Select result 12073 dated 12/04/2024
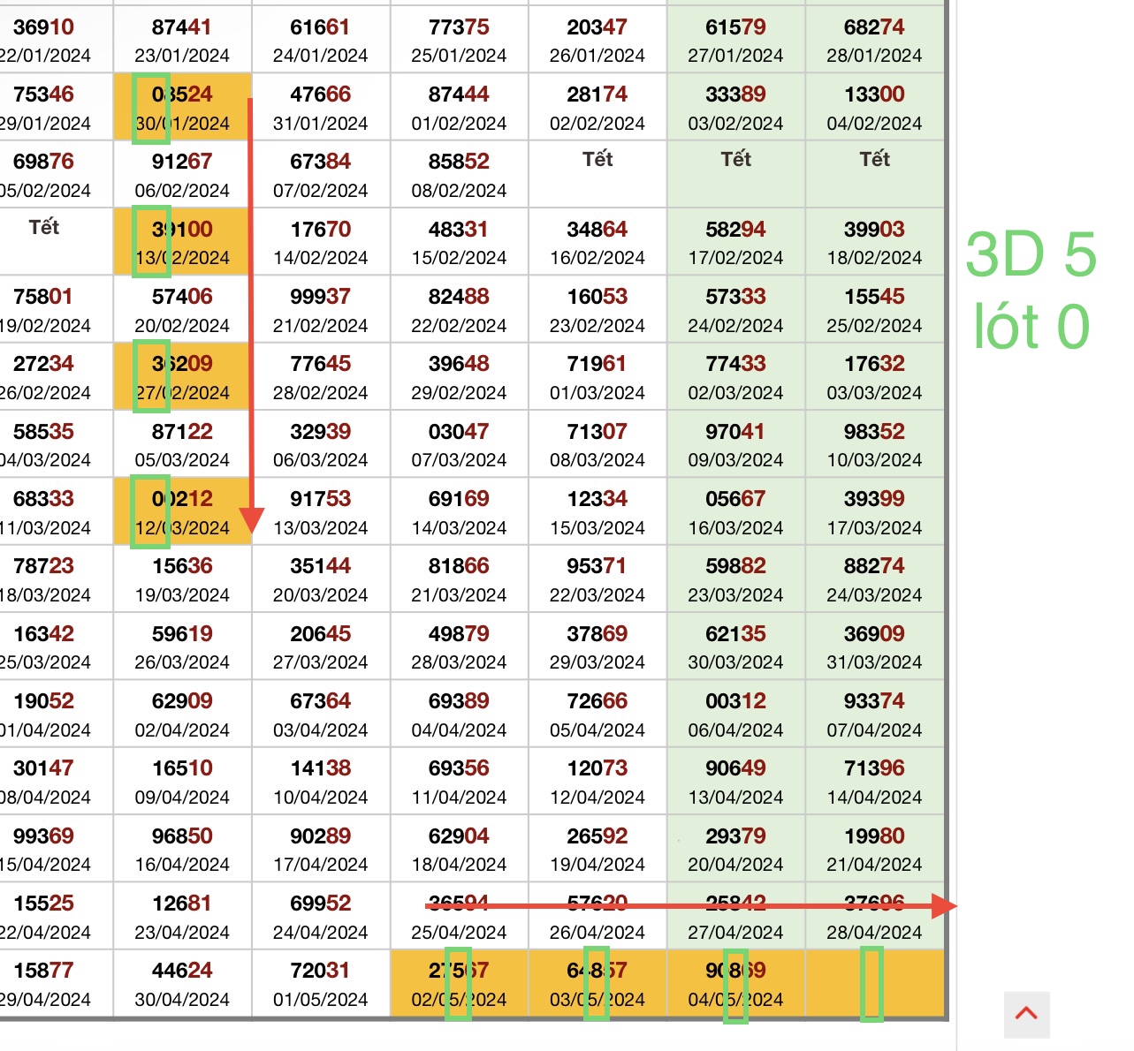Viewport: 1134px width, 1051px height. 597,782
